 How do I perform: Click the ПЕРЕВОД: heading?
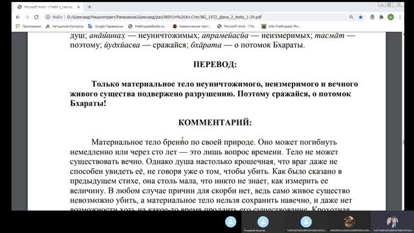coord(215,65)
